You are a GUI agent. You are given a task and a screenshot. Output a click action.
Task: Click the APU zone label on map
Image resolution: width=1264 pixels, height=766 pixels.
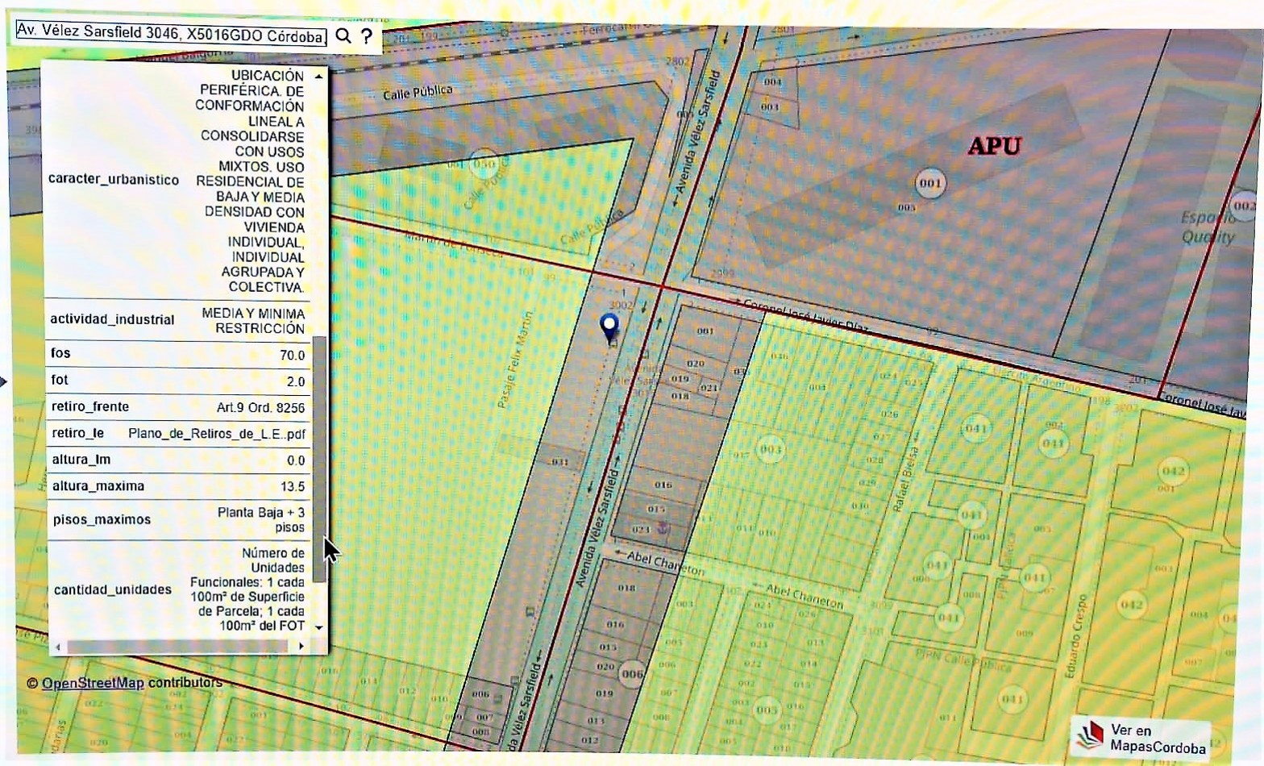[994, 146]
